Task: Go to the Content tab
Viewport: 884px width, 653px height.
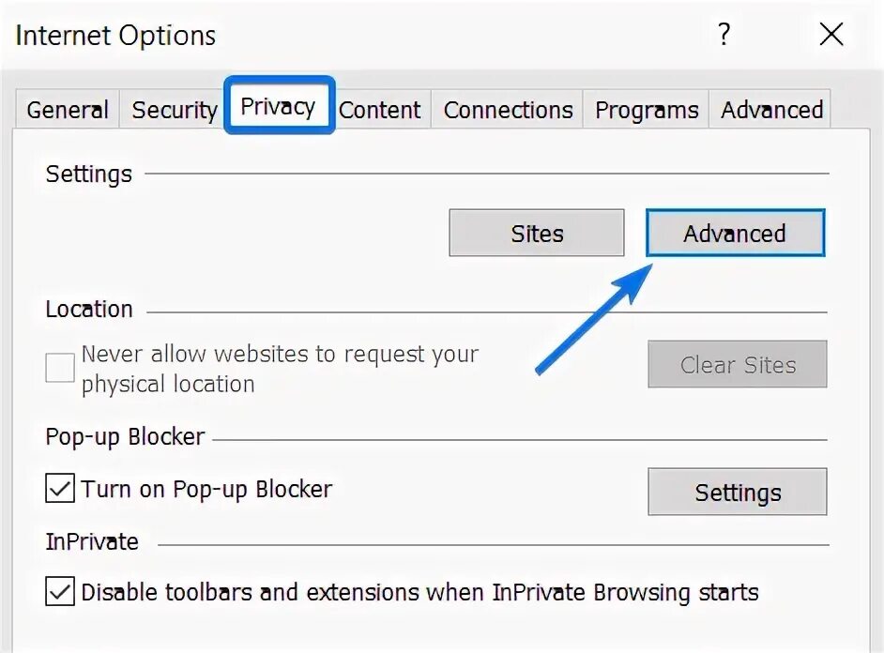Action: pyautogui.click(x=379, y=110)
